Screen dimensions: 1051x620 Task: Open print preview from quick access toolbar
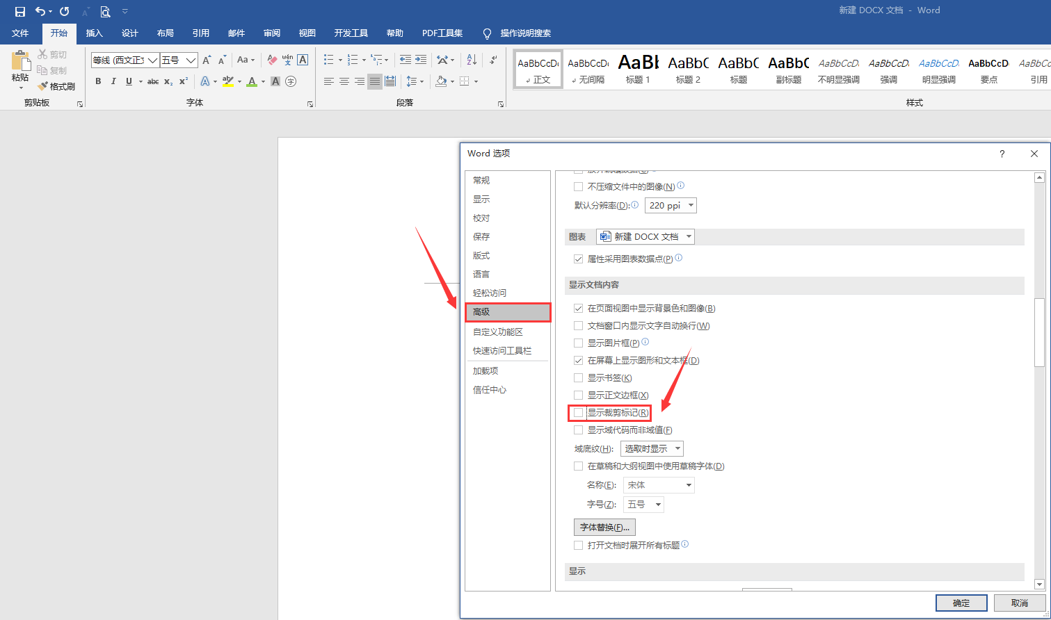[x=105, y=11]
